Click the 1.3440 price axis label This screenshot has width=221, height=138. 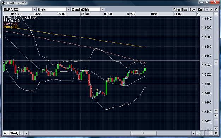(207, 112)
